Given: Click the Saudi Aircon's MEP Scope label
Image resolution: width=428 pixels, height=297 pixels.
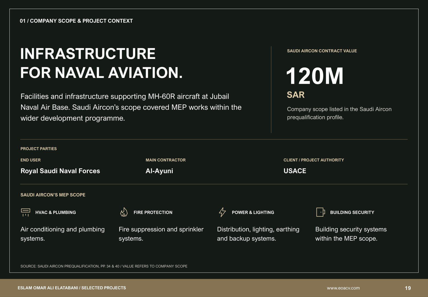Looking at the screenshot, I should click(53, 195).
